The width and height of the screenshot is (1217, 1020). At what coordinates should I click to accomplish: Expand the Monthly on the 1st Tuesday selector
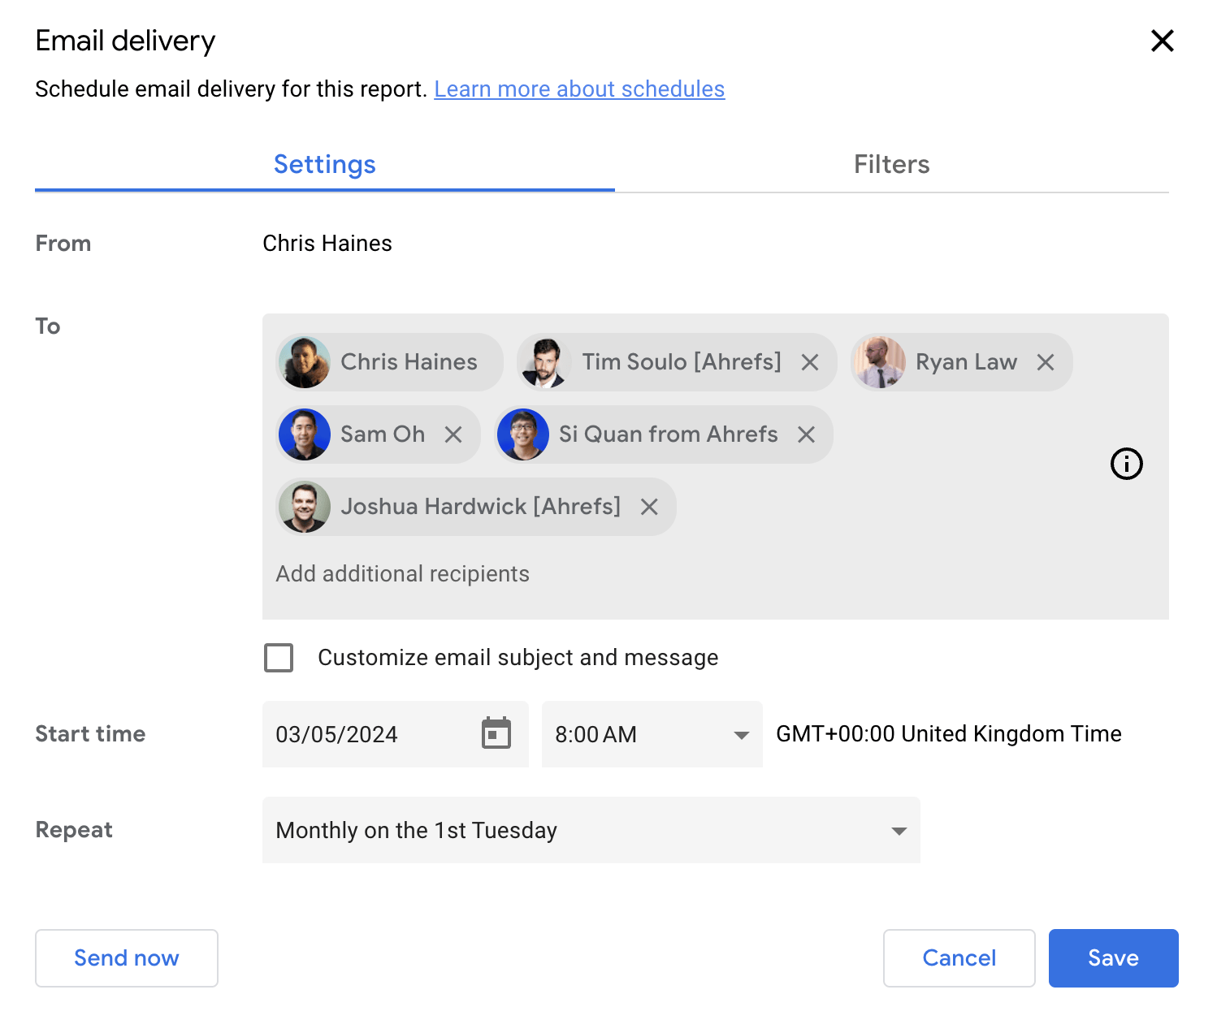(x=898, y=830)
